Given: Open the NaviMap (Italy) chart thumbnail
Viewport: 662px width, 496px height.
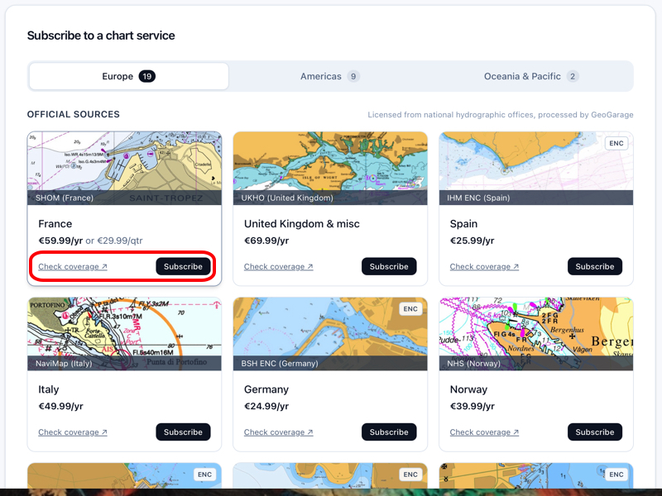Looking at the screenshot, I should (125, 334).
